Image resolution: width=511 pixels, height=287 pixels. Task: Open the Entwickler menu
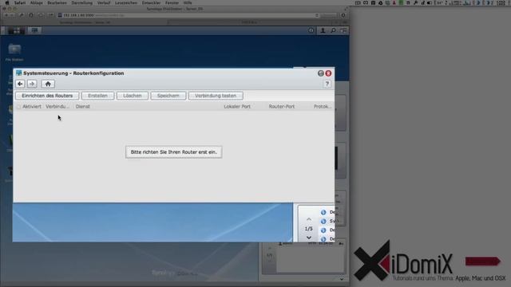tap(151, 2)
